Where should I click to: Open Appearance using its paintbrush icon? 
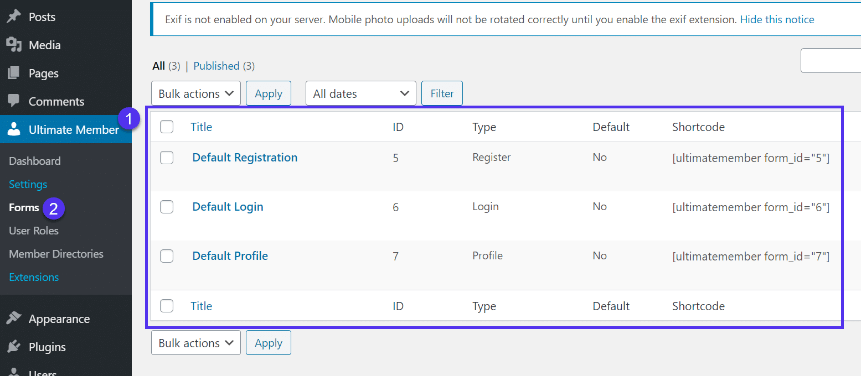15,318
